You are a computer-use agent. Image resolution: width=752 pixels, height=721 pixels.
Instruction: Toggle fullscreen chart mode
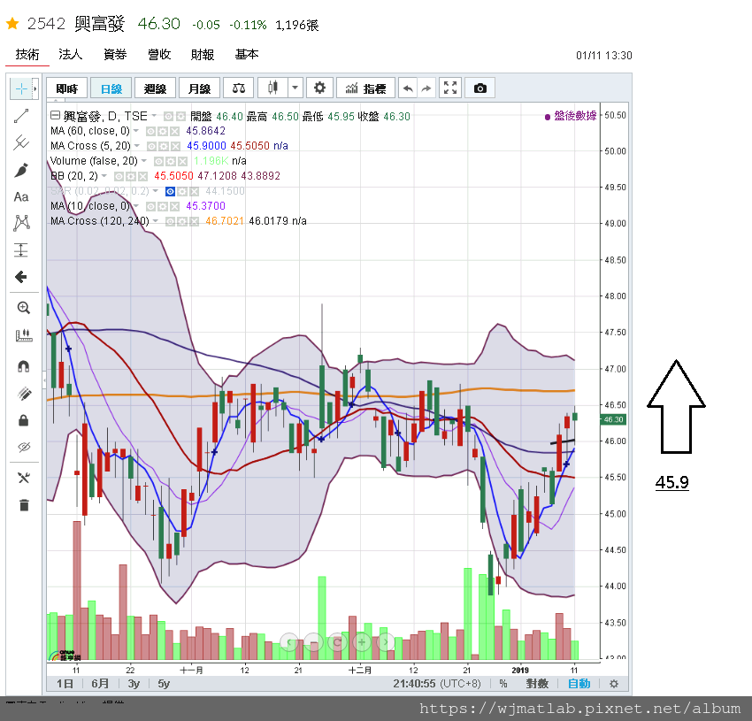(450, 88)
